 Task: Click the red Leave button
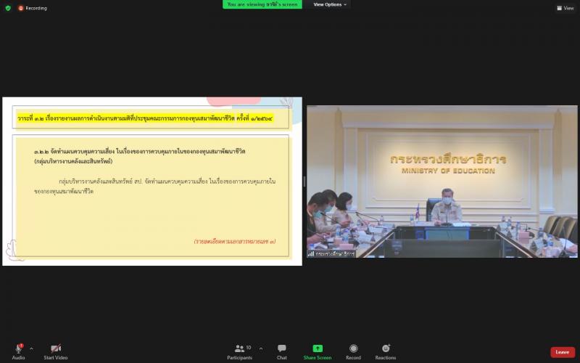[563, 352]
